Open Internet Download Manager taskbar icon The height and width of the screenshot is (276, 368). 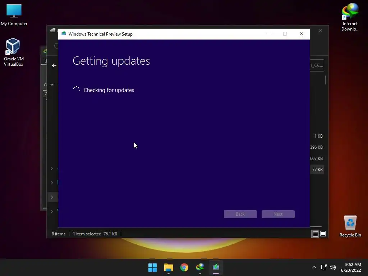(x=200, y=267)
